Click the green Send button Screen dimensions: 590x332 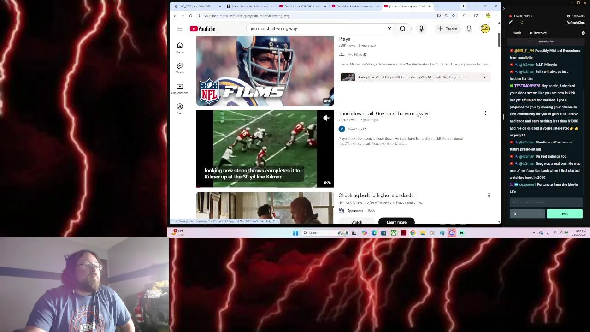565,214
